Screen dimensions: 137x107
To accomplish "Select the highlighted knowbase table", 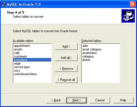I will pos(32,60).
